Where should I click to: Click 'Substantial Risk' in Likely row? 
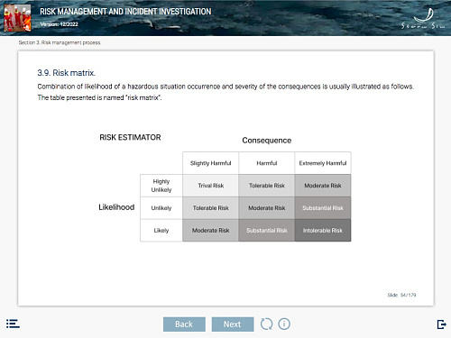[267, 231]
